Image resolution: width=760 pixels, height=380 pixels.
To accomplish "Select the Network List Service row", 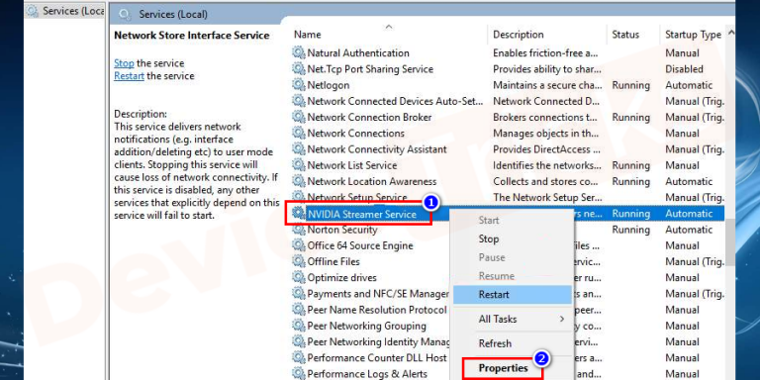I will coord(508,165).
